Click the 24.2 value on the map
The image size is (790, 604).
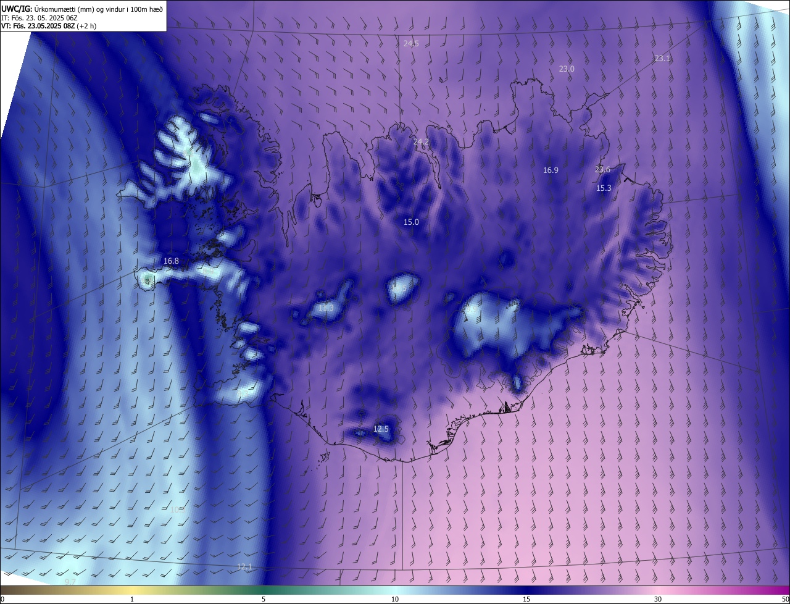(421, 142)
